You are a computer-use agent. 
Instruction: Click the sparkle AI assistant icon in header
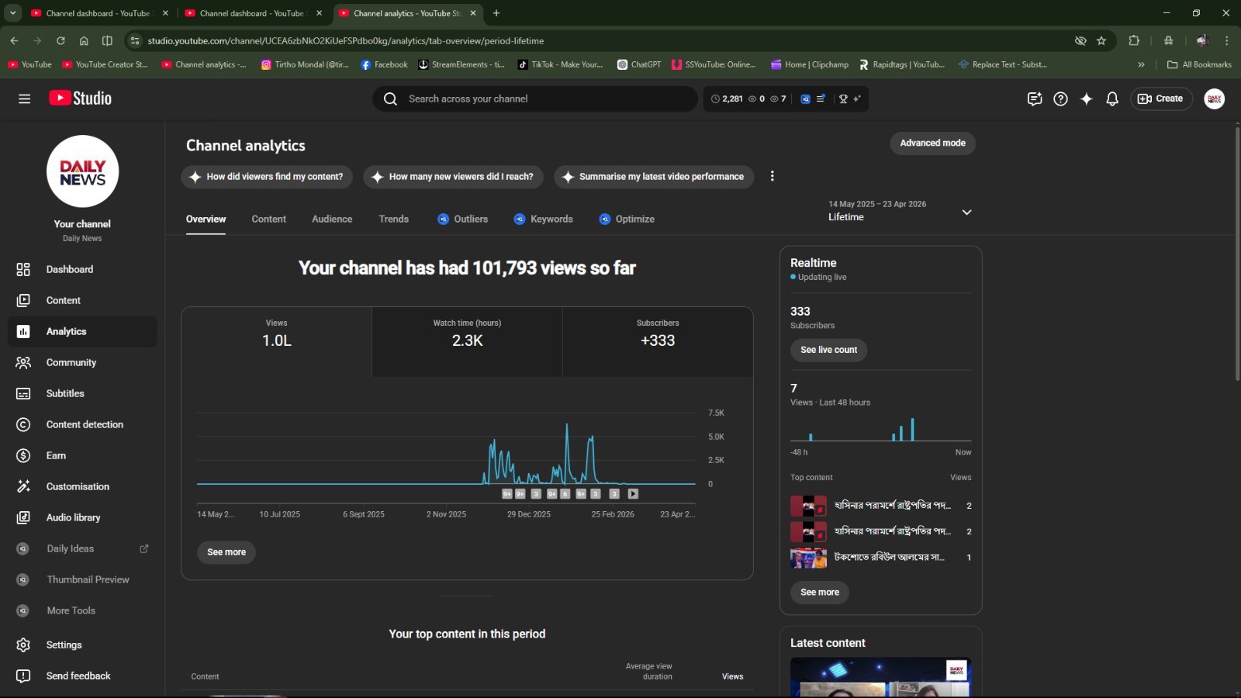tap(1086, 98)
